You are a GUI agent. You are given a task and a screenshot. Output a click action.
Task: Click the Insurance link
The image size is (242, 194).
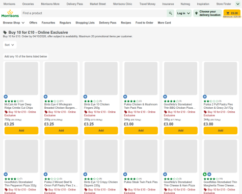pos(168,4)
